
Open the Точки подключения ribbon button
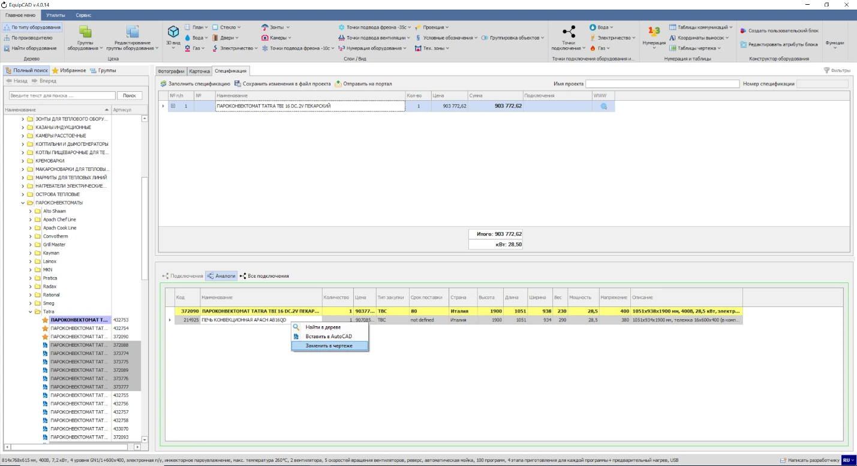[x=568, y=38]
